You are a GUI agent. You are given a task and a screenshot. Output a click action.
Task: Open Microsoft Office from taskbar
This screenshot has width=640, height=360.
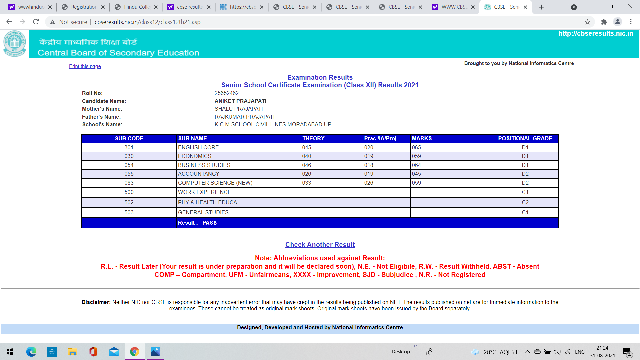pos(93,352)
